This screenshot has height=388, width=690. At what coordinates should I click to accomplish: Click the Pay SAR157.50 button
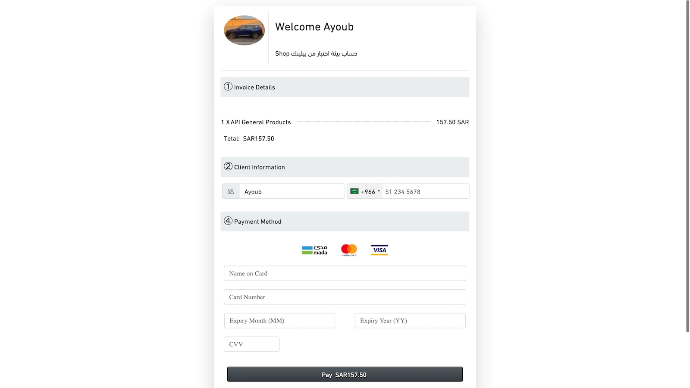345,374
